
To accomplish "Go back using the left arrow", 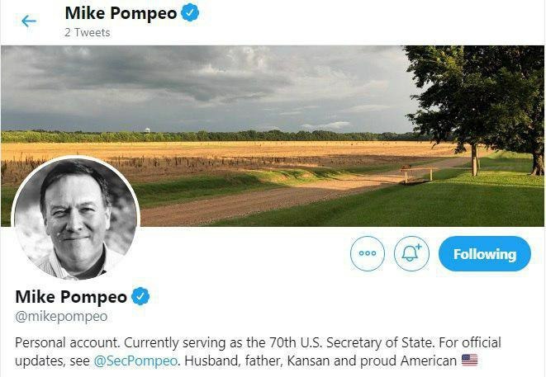I will (x=29, y=21).
